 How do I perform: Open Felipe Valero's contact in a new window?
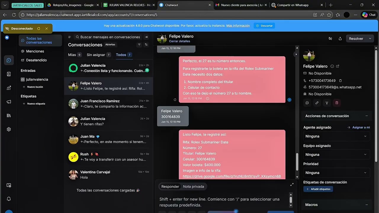pos(338,66)
